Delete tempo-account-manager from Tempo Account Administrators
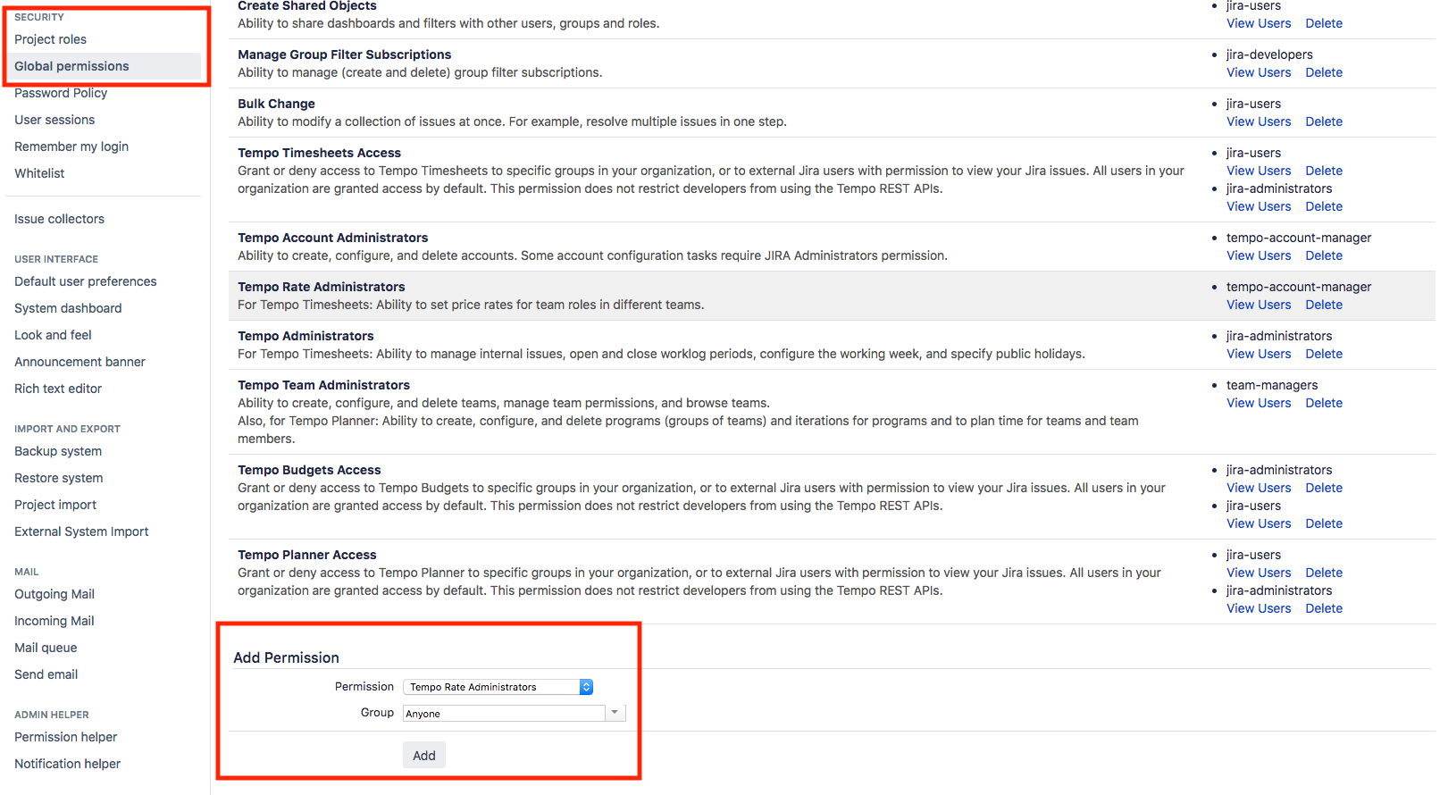This screenshot has height=795, width=1448. click(1324, 255)
